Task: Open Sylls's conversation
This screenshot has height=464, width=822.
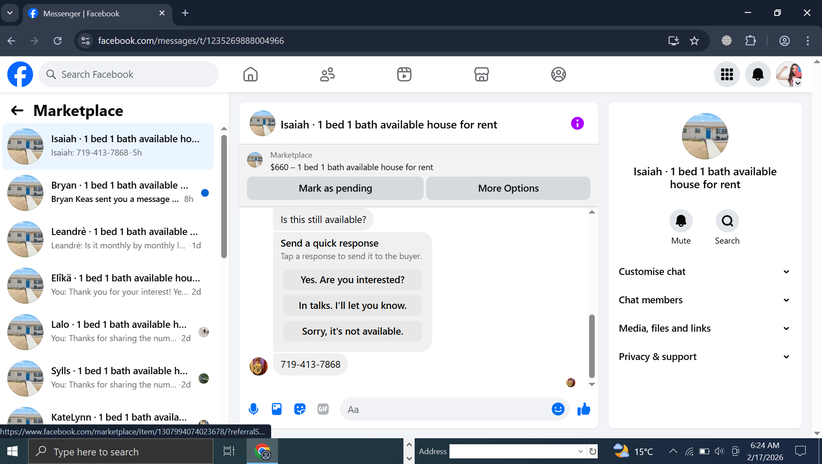Action: pyautogui.click(x=108, y=379)
